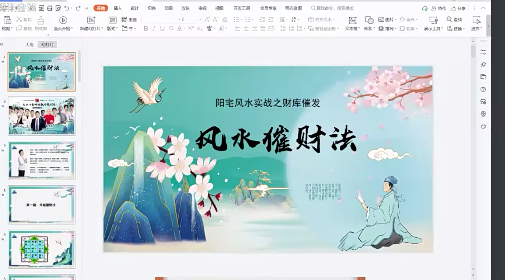Click the Print icon in quick access toolbar

click(x=50, y=8)
